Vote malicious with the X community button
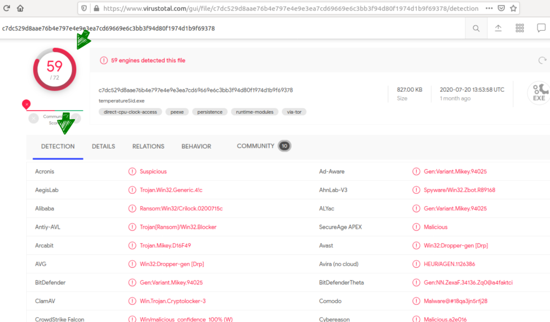 click(34, 118)
